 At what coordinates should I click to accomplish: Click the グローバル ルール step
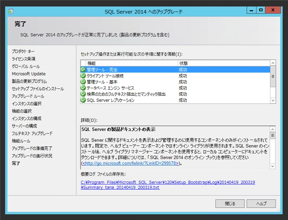point(26,66)
